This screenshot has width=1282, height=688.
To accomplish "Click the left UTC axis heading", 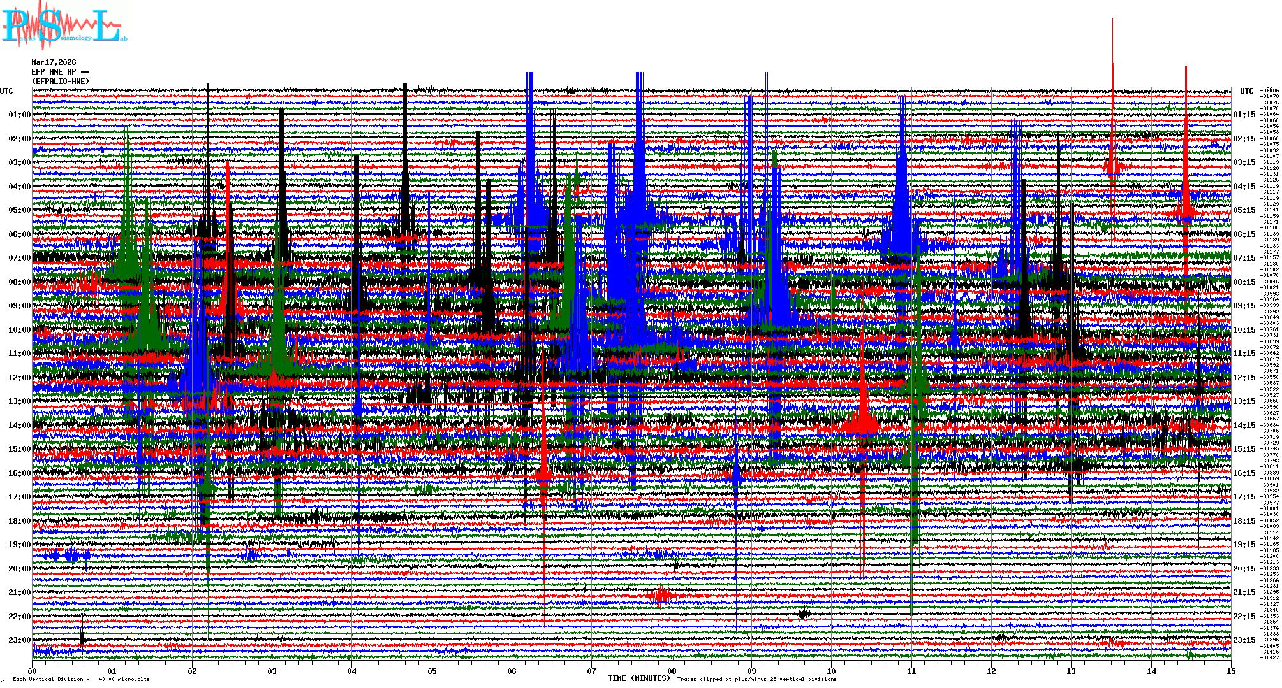I will (6, 91).
